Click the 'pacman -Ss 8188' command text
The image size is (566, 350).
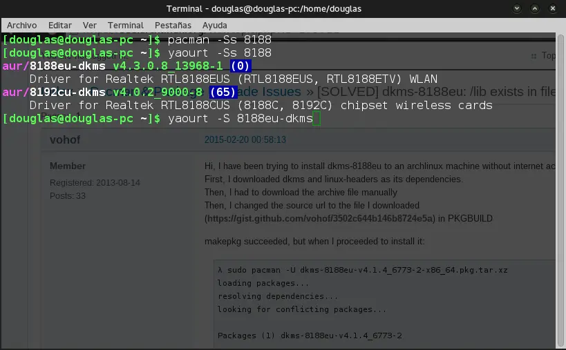tap(220, 39)
